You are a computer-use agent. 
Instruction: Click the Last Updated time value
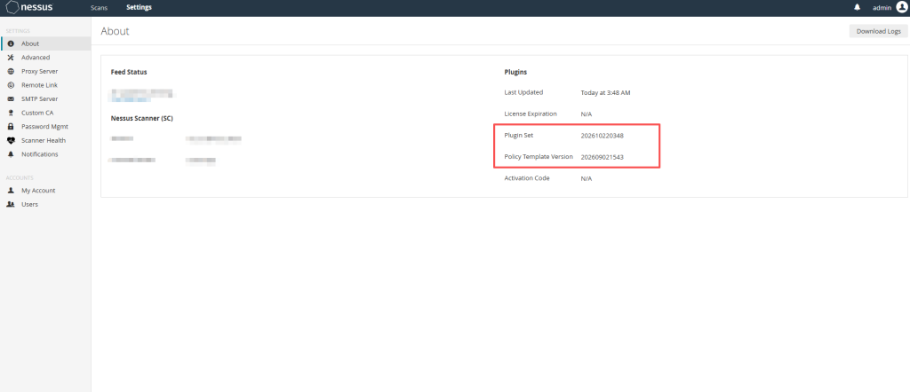tap(605, 92)
